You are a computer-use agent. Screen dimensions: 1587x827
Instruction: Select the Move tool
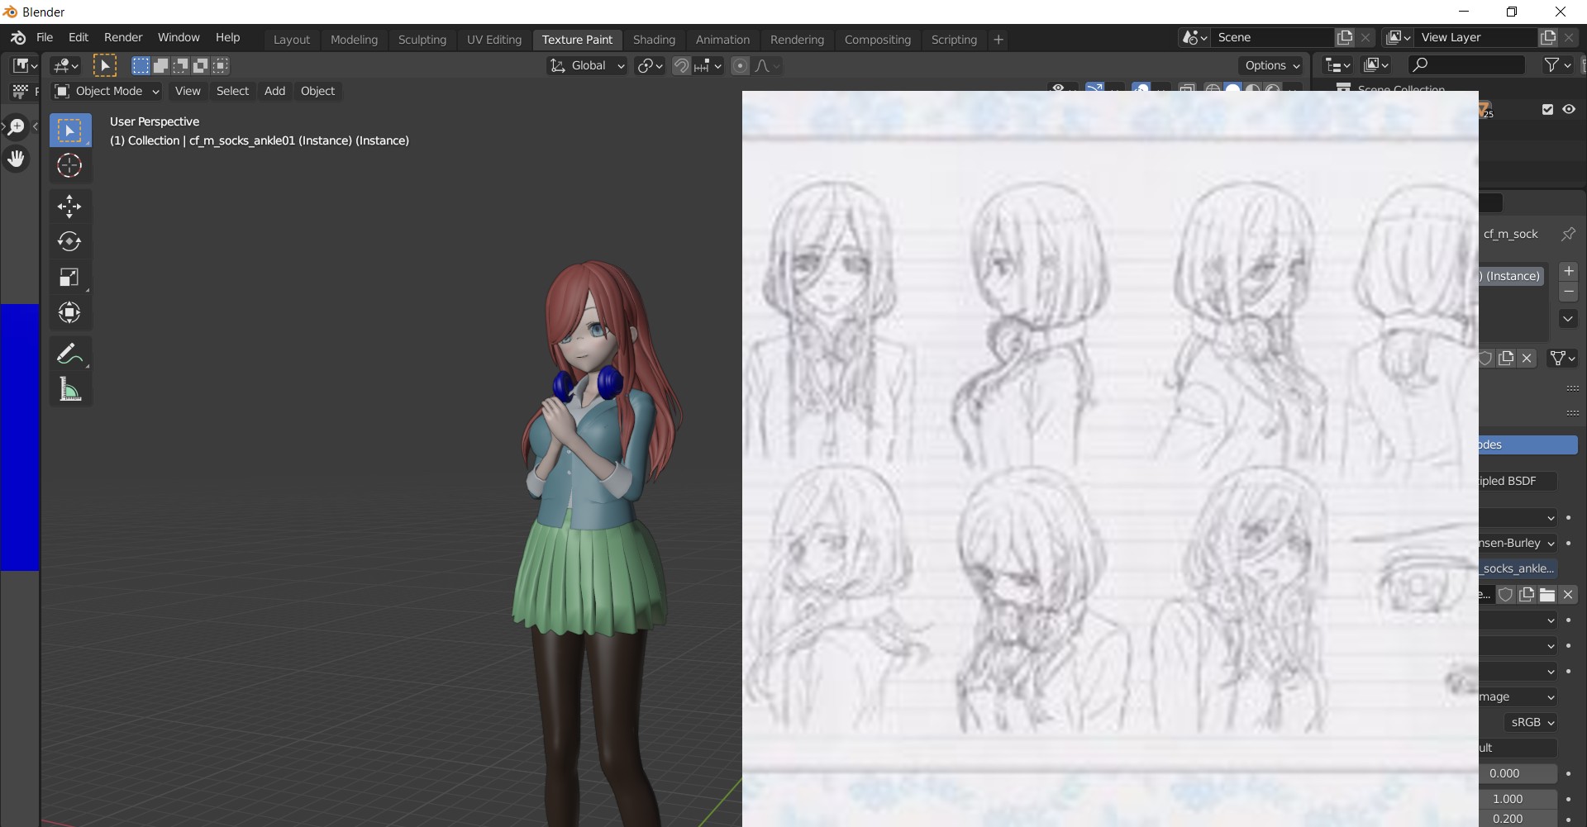point(69,206)
